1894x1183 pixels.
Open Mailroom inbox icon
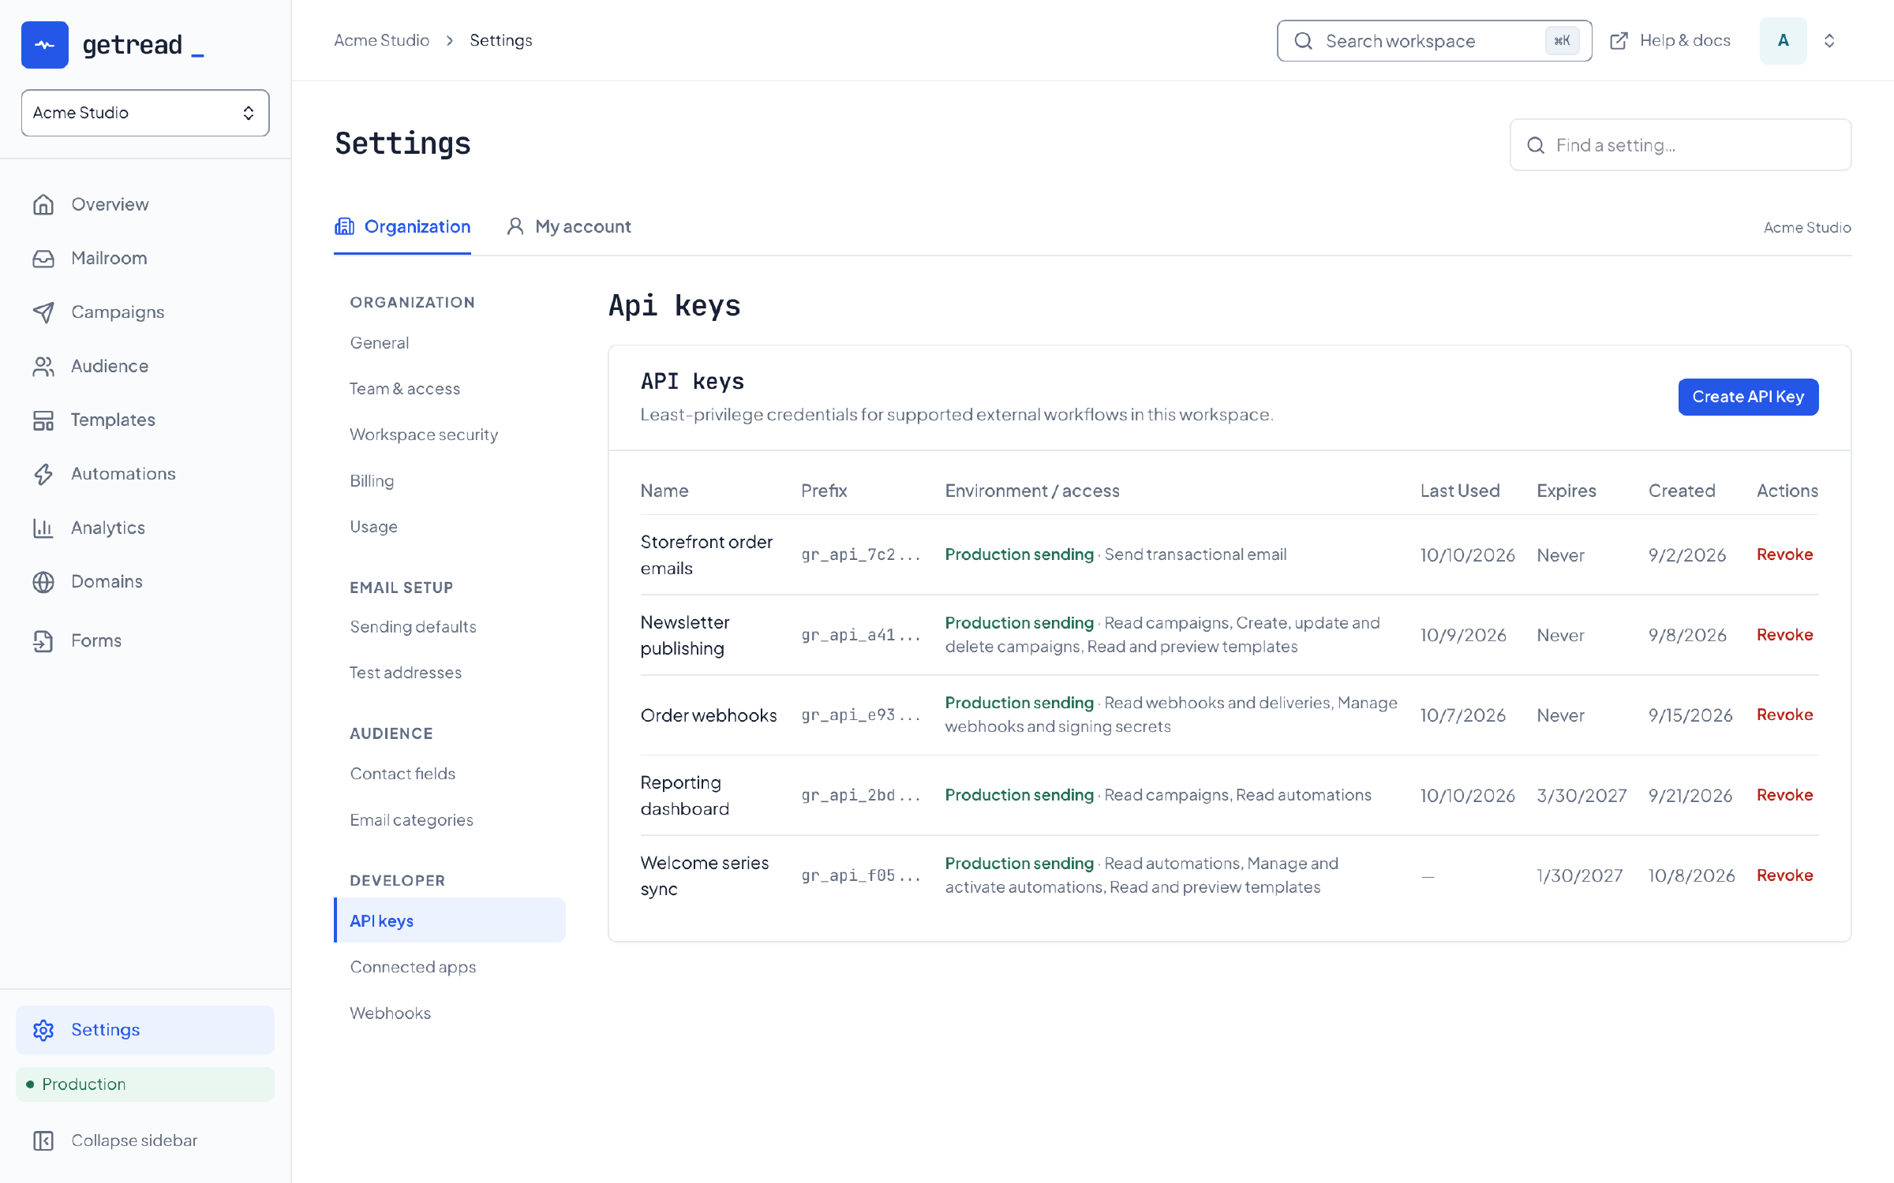pyautogui.click(x=43, y=258)
